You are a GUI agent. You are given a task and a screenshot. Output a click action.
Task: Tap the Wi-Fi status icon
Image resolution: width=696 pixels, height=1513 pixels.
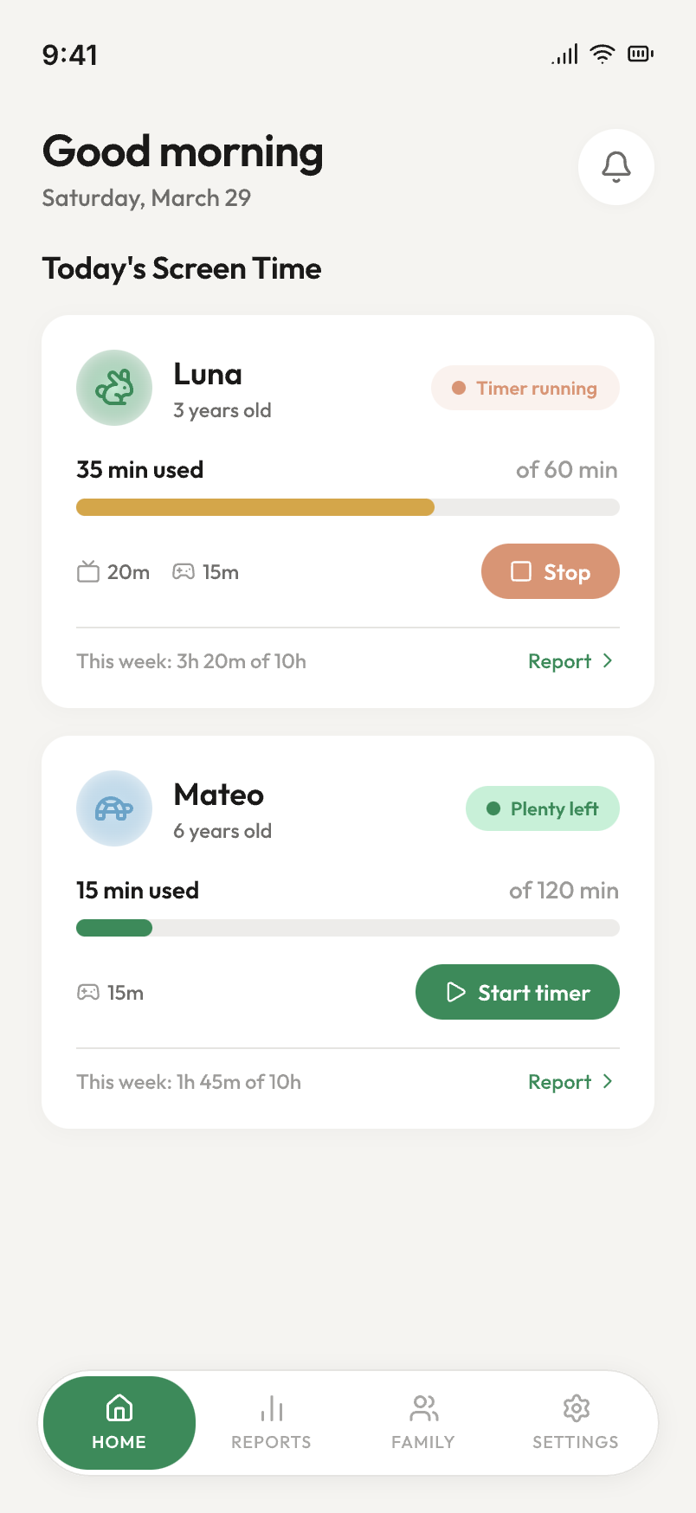tap(602, 55)
